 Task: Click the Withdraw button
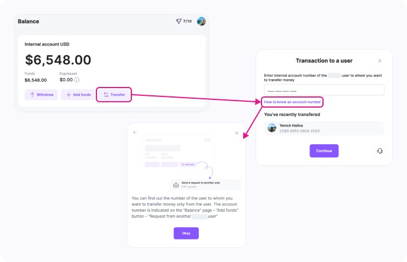click(41, 95)
